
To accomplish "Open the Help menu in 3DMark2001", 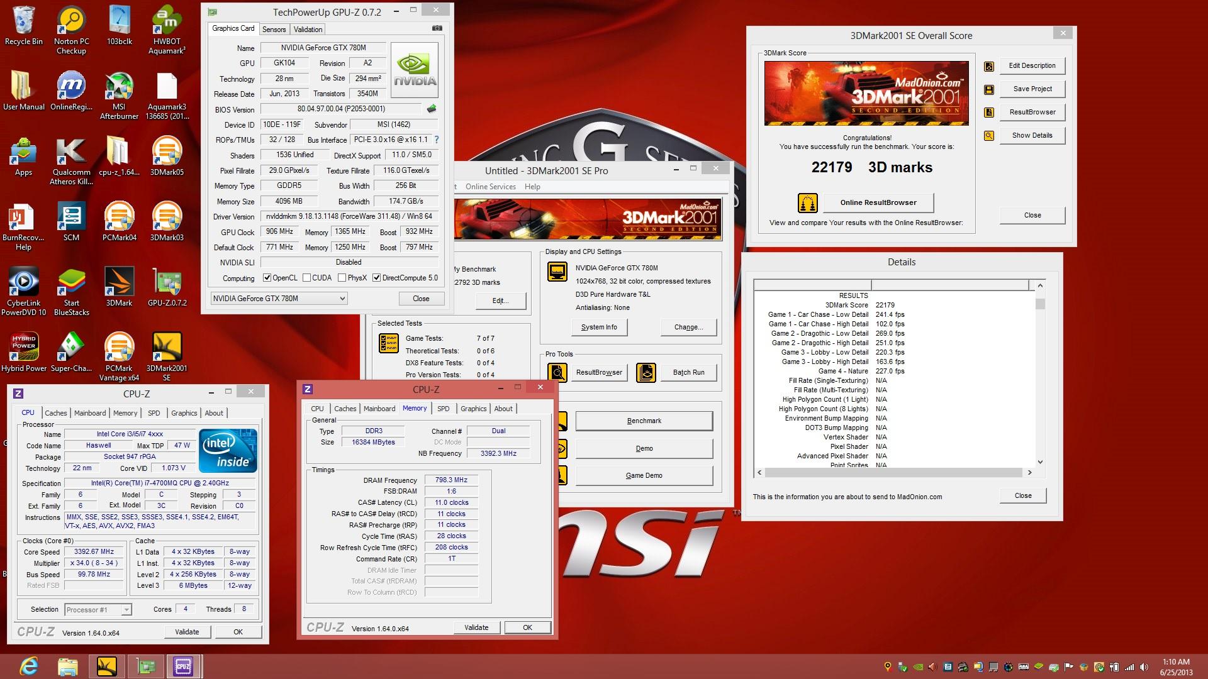I will tap(532, 187).
